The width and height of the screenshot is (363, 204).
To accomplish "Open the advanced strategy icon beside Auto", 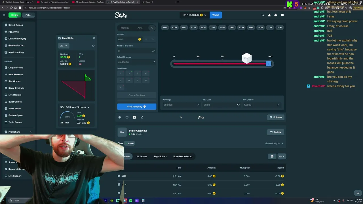I will (152, 28).
